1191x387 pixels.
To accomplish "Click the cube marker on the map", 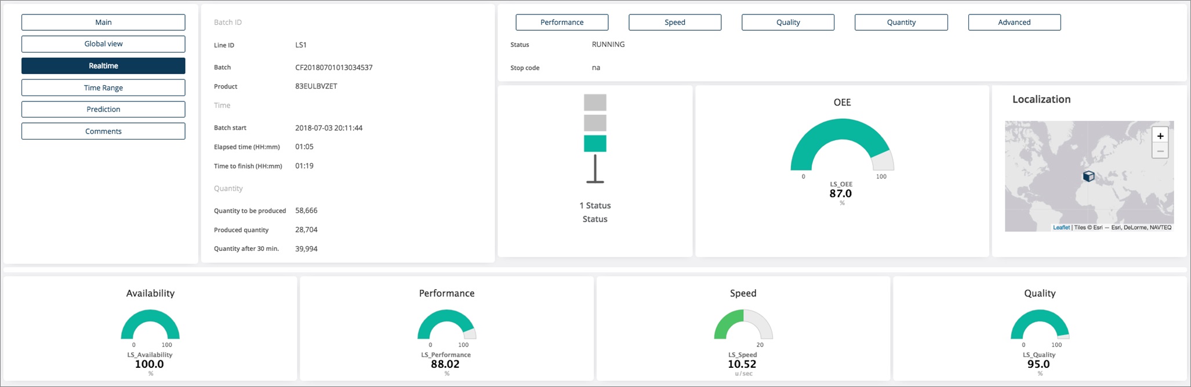I will (x=1088, y=176).
